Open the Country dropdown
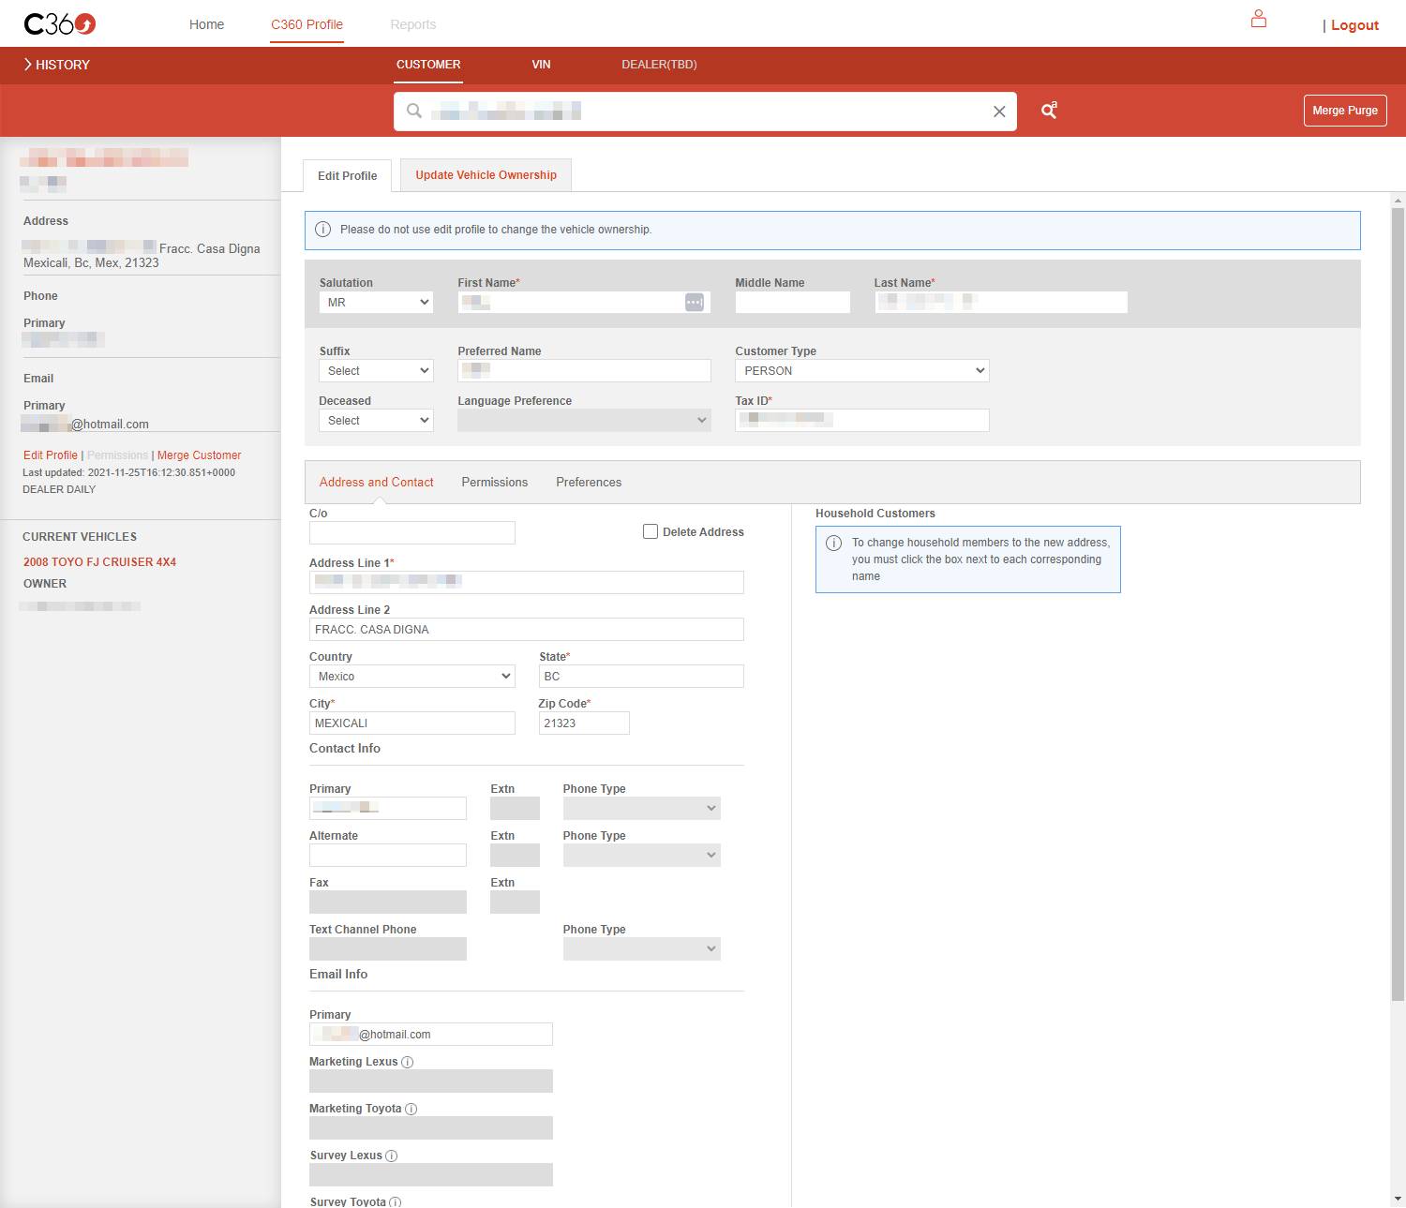Viewport: 1406px width, 1208px height. [x=412, y=676]
